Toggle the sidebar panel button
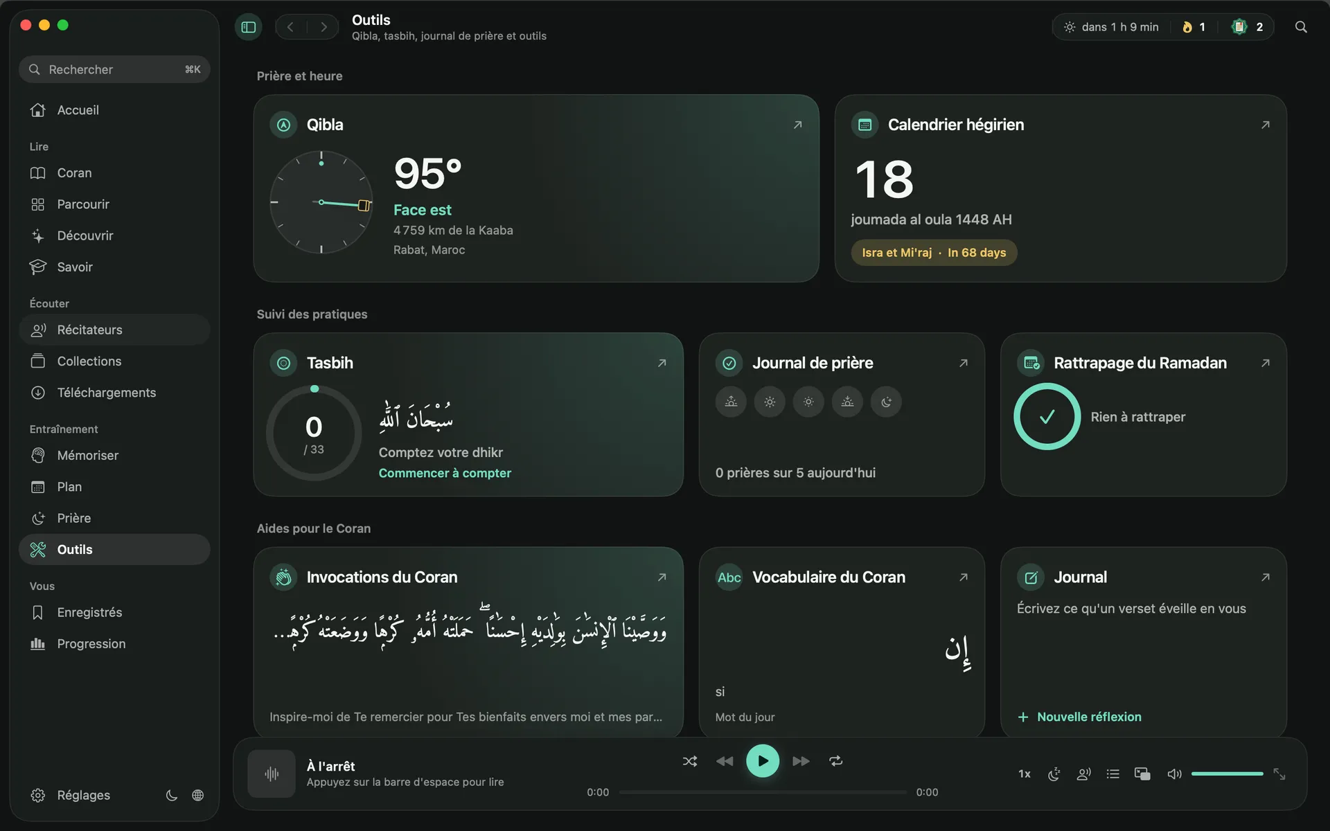Viewport: 1330px width, 831px height. pyautogui.click(x=249, y=27)
